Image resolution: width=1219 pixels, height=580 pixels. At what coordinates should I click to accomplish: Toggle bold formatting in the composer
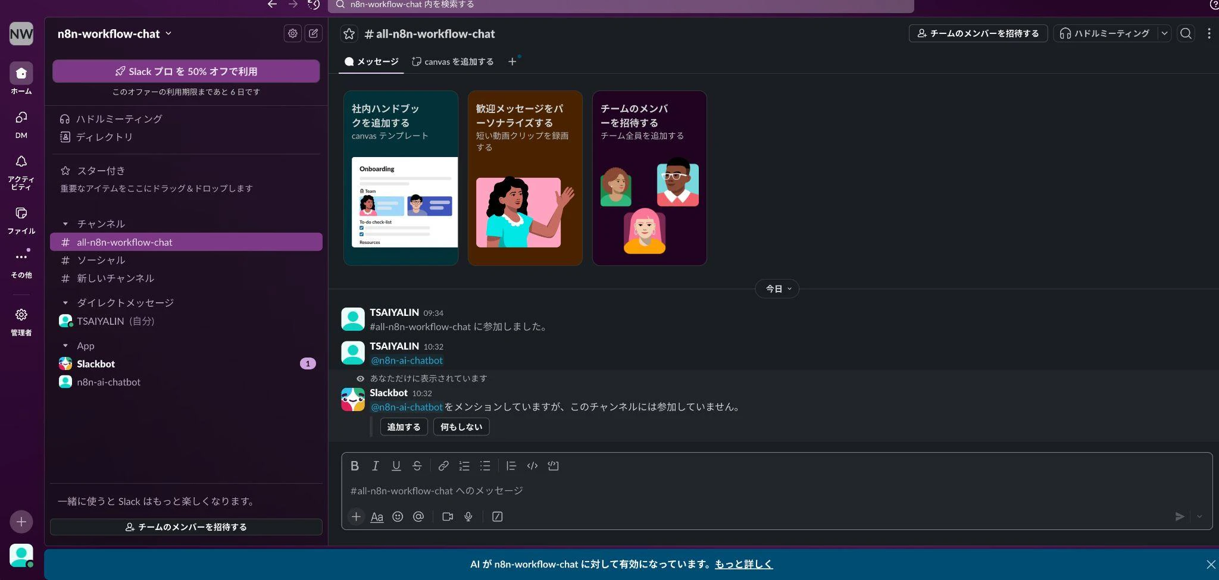point(355,466)
